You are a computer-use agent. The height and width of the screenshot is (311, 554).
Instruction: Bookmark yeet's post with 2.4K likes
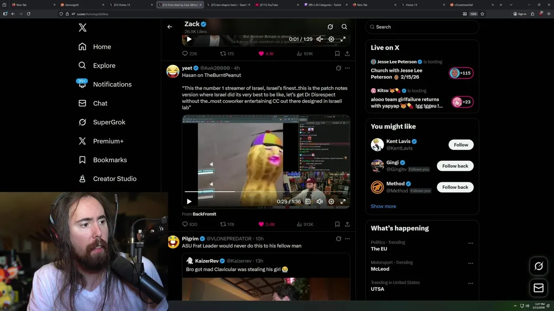[337, 224]
